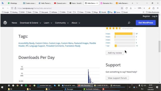
Task: Open the Site speed bookmarks folder
Action: (44, 12)
